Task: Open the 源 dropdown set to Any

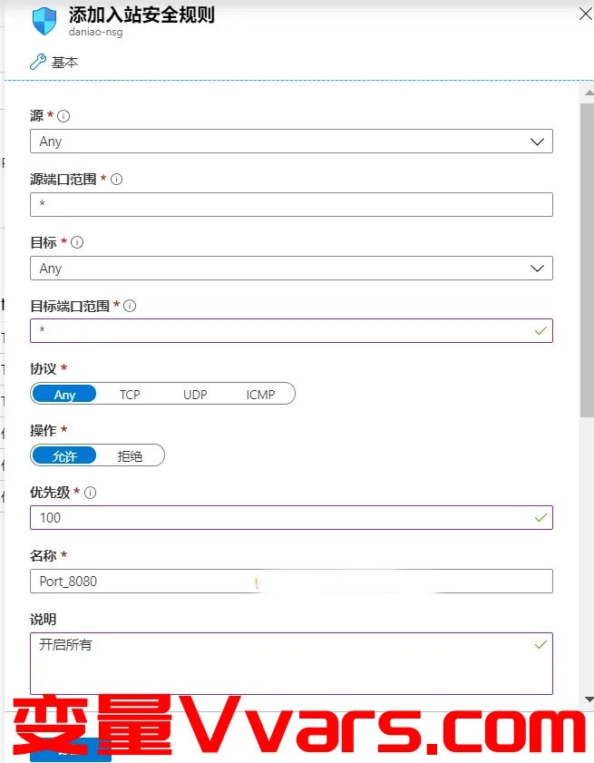Action: pyautogui.click(x=291, y=142)
